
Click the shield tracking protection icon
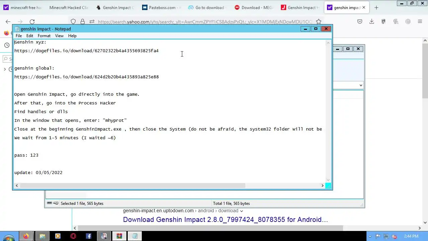73,21
